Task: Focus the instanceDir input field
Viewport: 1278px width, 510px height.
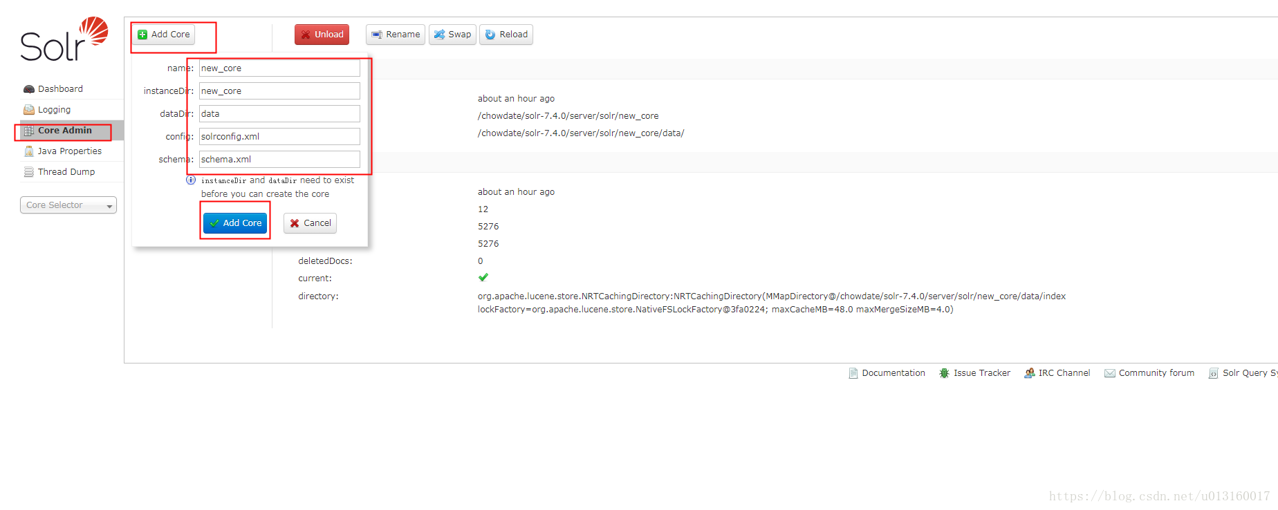Action: pyautogui.click(x=279, y=91)
